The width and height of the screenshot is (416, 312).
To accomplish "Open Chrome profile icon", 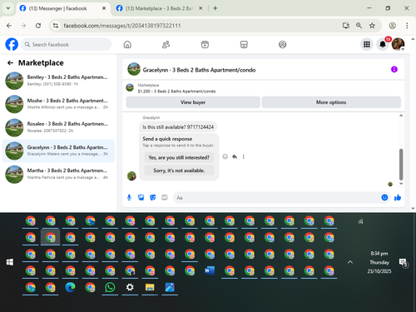I will pyautogui.click(x=392, y=26).
